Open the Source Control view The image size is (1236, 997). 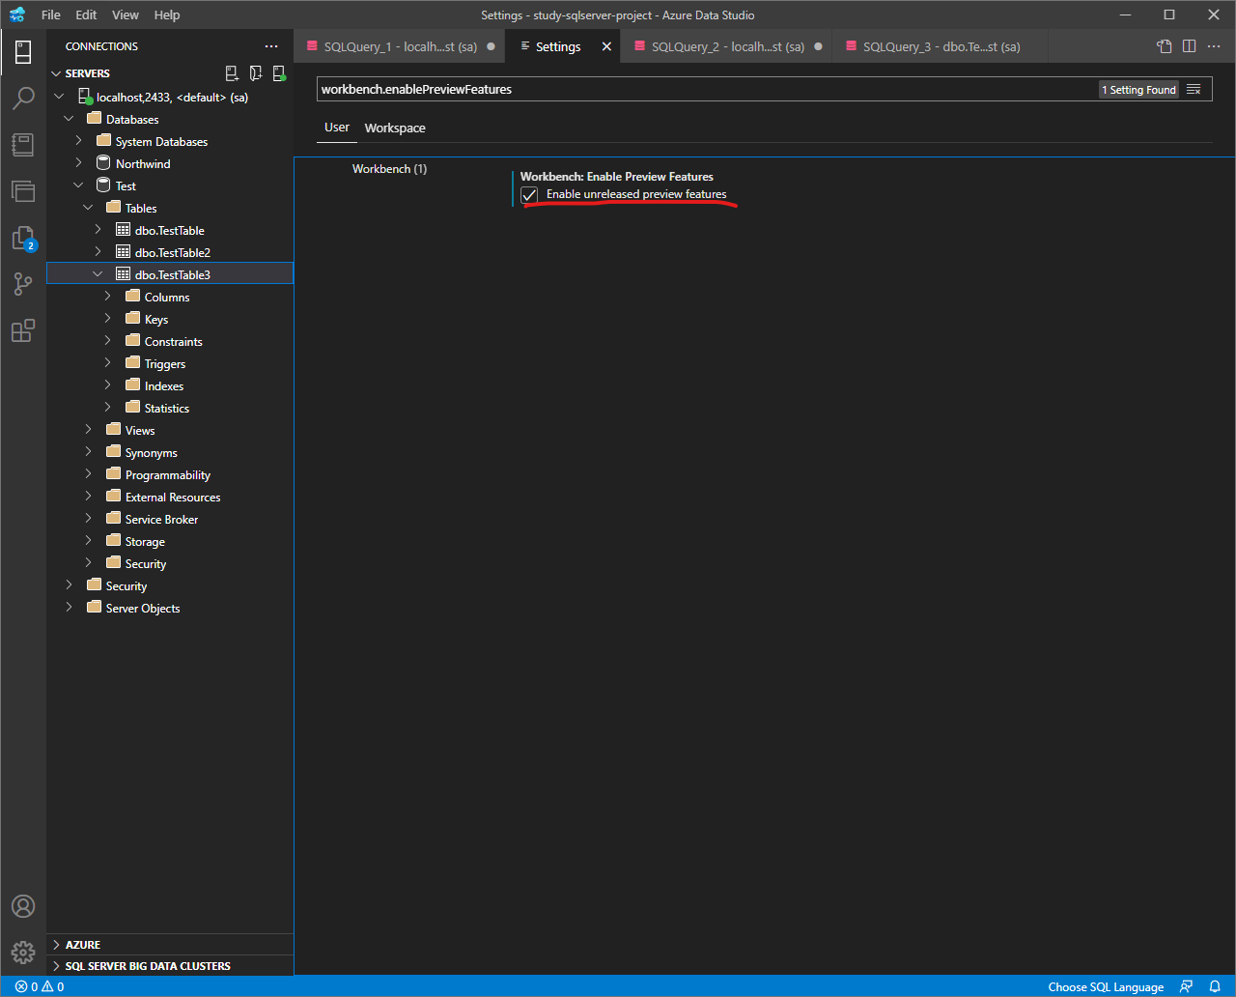tap(23, 284)
